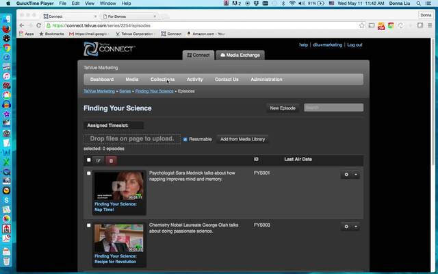Bookmark page using the star icon
Screen dimensions: 438x274
pos(362,25)
